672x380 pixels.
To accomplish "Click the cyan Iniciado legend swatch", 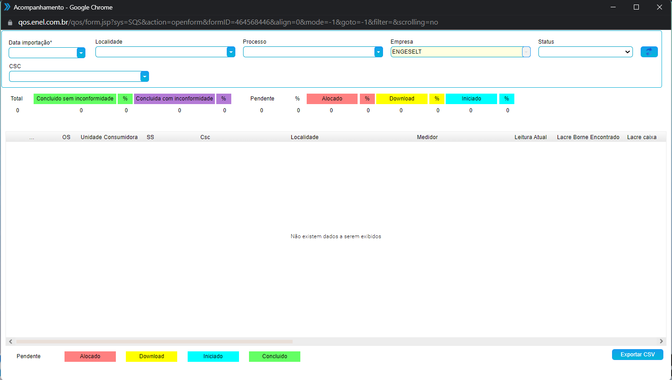I will 213,356.
